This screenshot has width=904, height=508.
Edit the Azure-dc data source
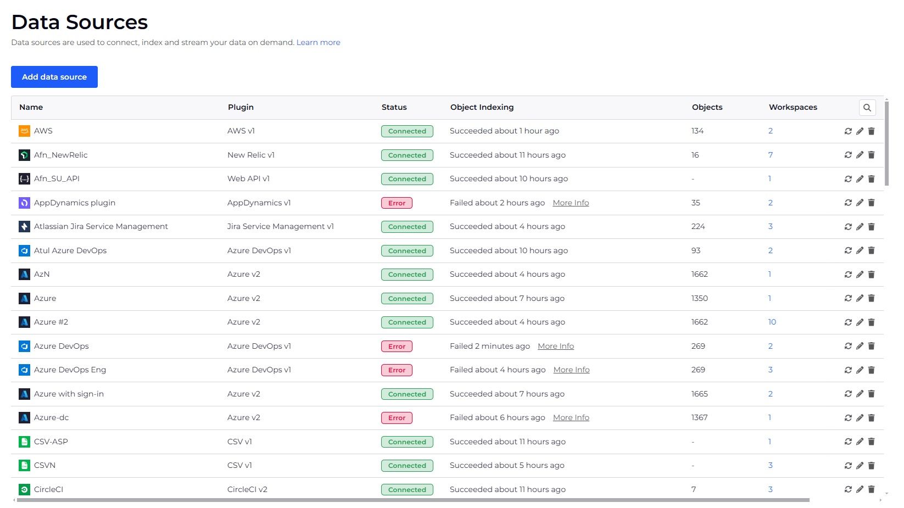tap(860, 418)
